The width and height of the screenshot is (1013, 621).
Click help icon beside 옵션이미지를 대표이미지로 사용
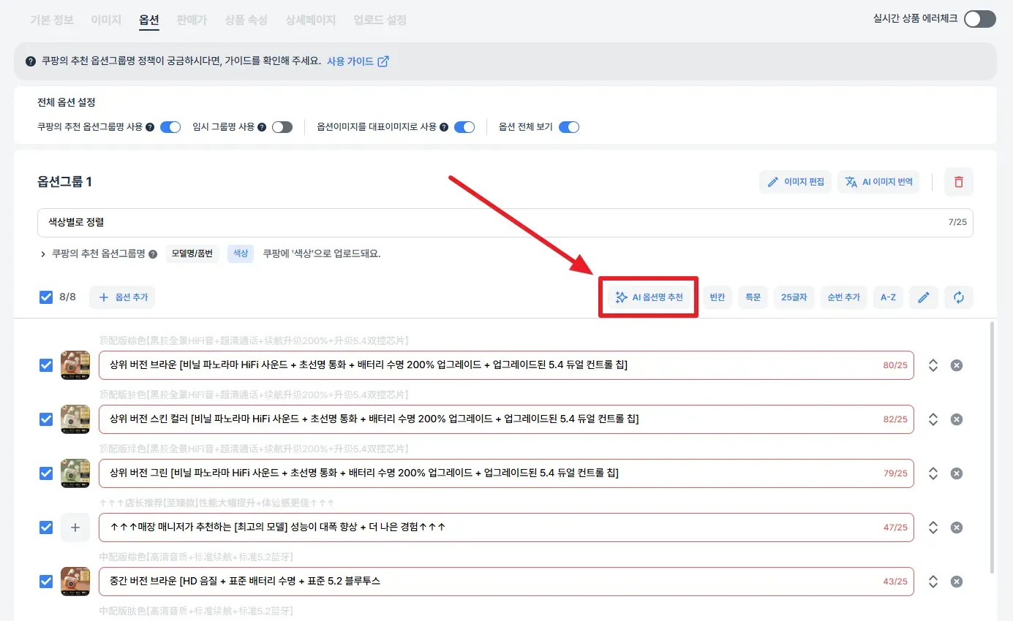[x=444, y=127]
